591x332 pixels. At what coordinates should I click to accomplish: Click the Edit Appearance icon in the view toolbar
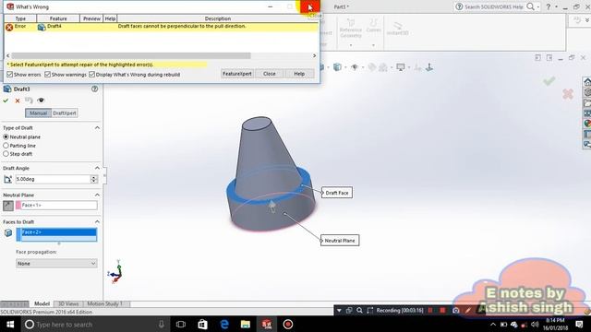point(371,67)
